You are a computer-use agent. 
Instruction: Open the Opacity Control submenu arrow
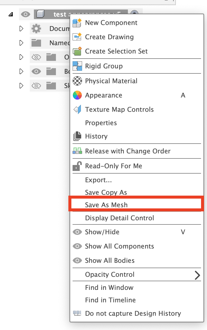[197, 275]
